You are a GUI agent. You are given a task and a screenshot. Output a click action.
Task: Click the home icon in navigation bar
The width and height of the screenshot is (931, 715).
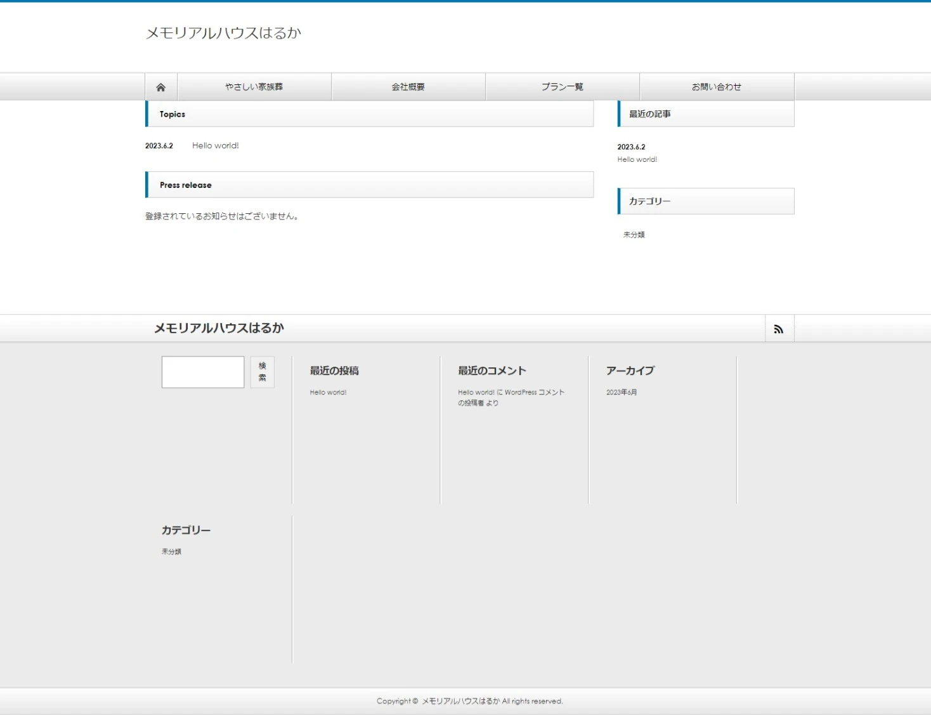click(x=161, y=87)
